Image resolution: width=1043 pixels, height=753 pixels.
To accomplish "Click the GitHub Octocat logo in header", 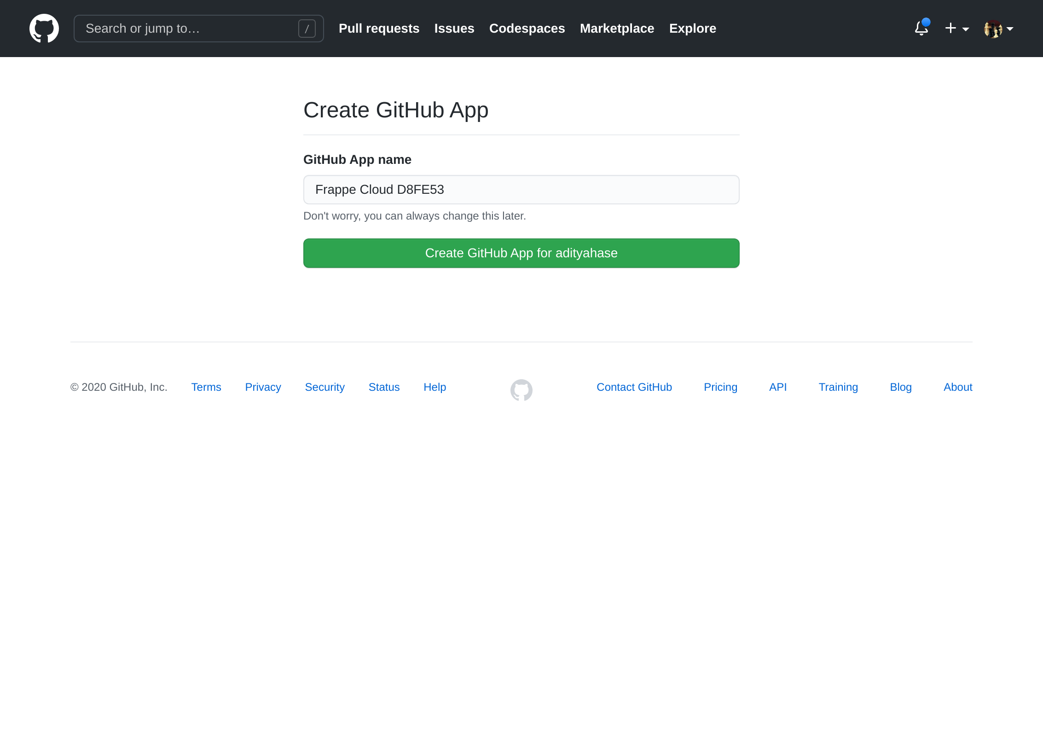I will pyautogui.click(x=44, y=29).
